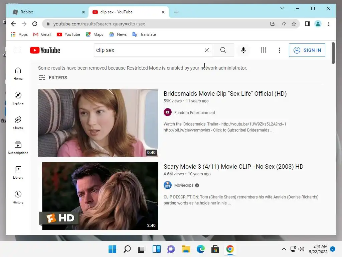
Task: Open the YouTube bookmark
Action: click(68, 34)
